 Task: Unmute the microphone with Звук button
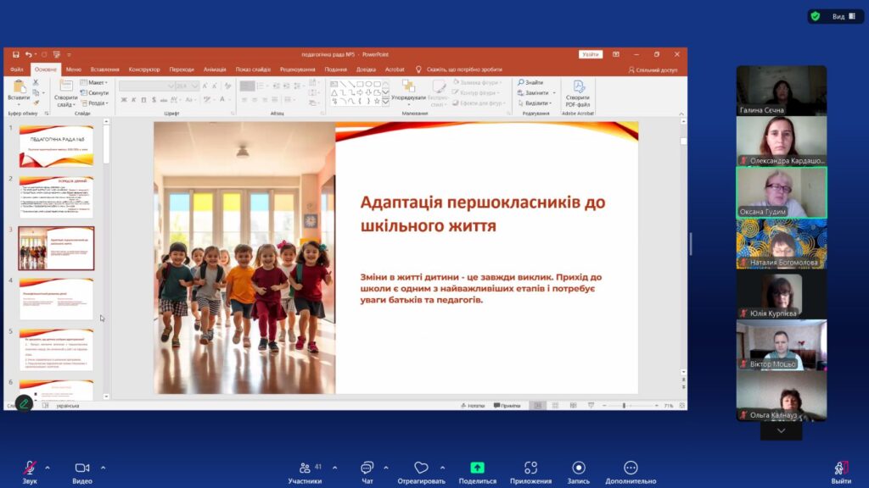30,469
